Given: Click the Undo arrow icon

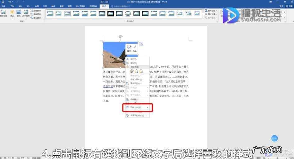Looking at the screenshot, I should (x=9, y=2).
